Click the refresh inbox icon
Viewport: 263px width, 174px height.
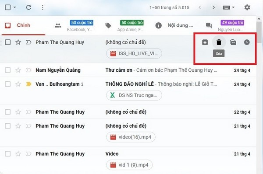click(x=28, y=7)
